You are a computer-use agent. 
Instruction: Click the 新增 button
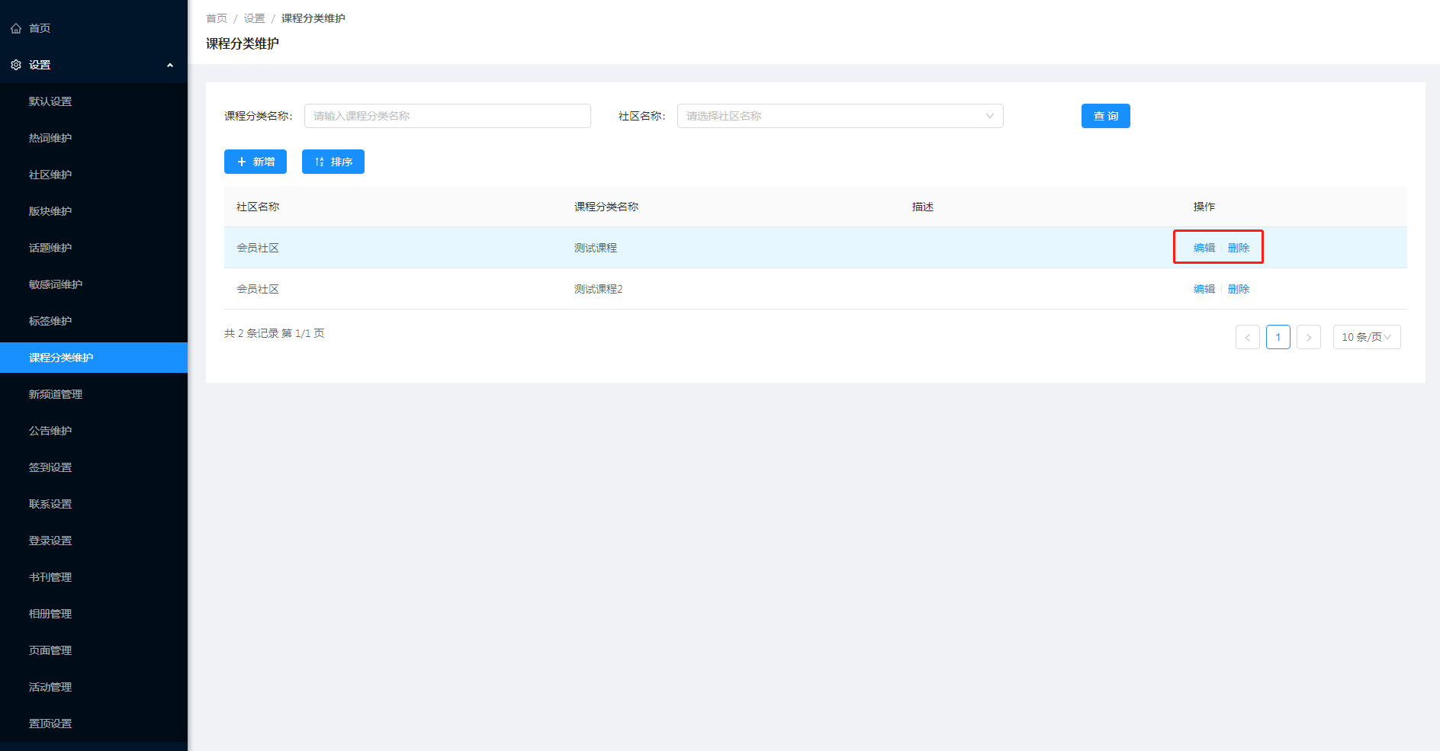coord(256,162)
